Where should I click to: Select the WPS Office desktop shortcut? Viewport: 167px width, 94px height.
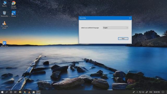tap(4, 44)
